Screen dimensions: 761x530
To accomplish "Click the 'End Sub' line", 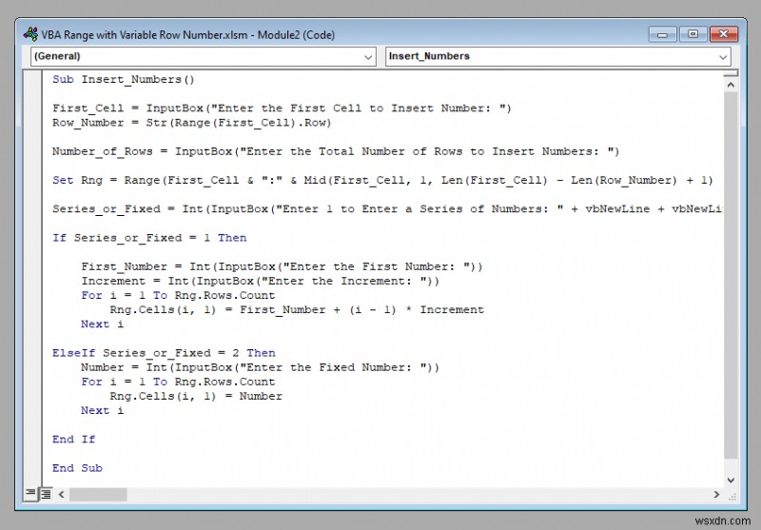I will [x=77, y=468].
